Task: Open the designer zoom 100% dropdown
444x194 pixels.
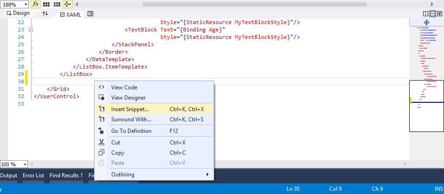Action: coord(14,5)
